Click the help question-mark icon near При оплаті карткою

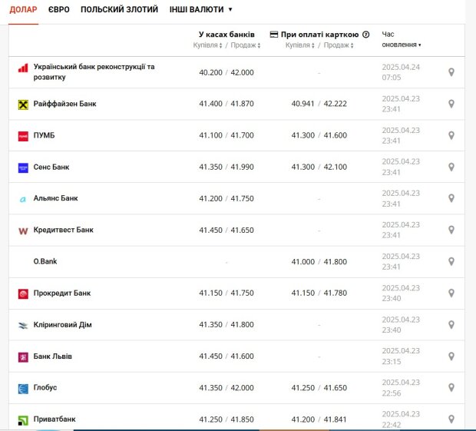(x=366, y=35)
